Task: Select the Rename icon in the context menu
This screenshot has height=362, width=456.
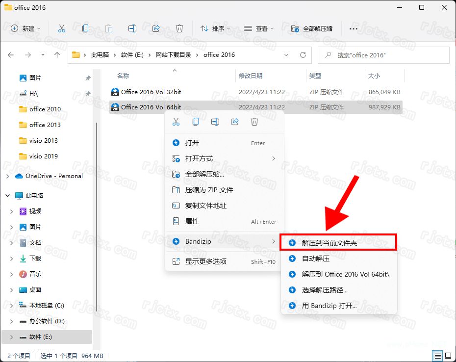Action: pyautogui.click(x=215, y=121)
